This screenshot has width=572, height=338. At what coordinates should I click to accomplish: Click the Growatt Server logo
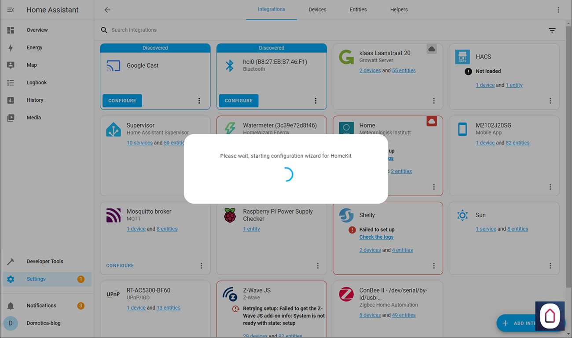(x=346, y=57)
